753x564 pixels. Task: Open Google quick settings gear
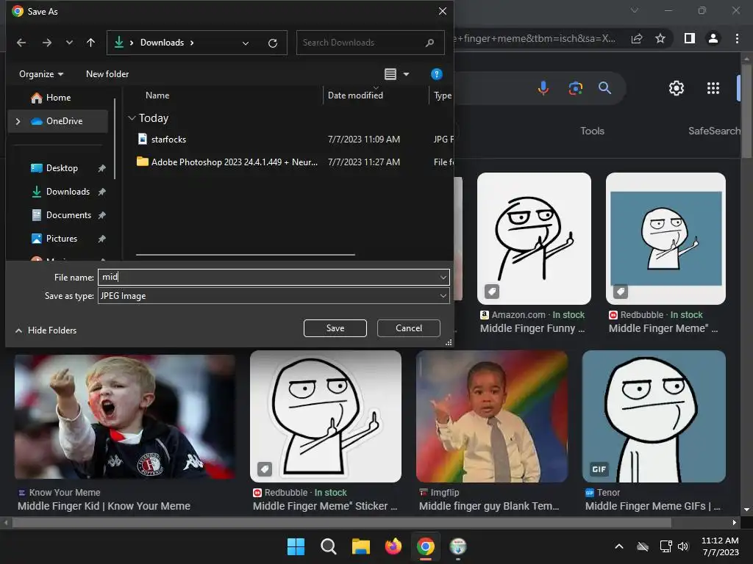coord(677,88)
